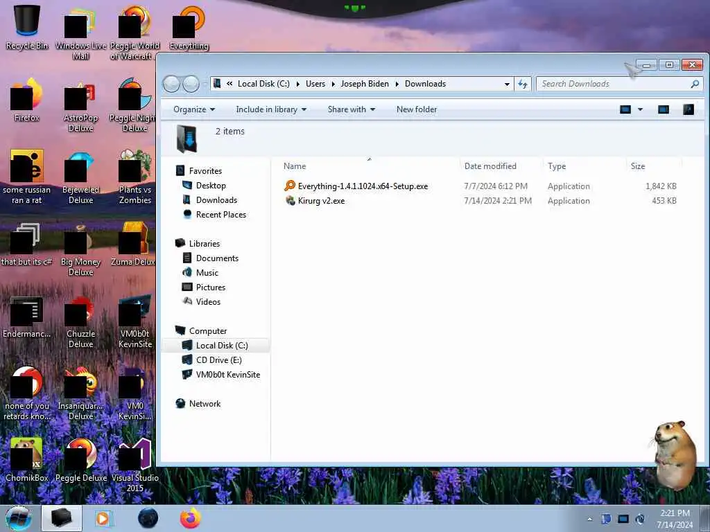Click the New folder button
This screenshot has height=532, width=710.
click(417, 109)
